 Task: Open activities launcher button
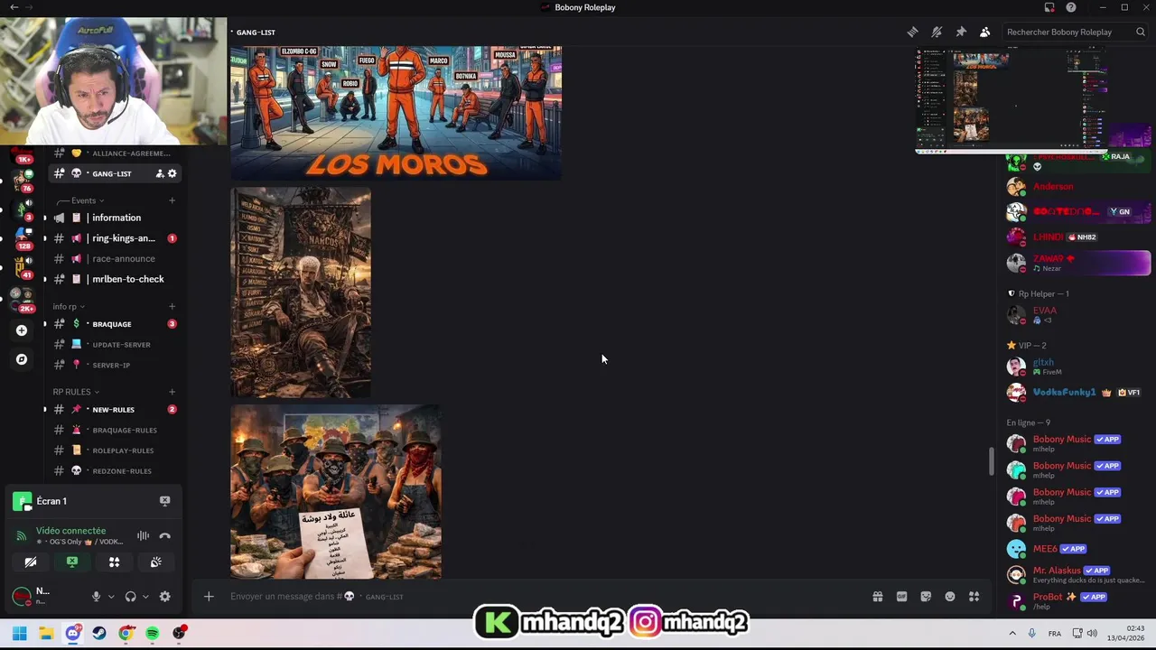[x=114, y=562]
